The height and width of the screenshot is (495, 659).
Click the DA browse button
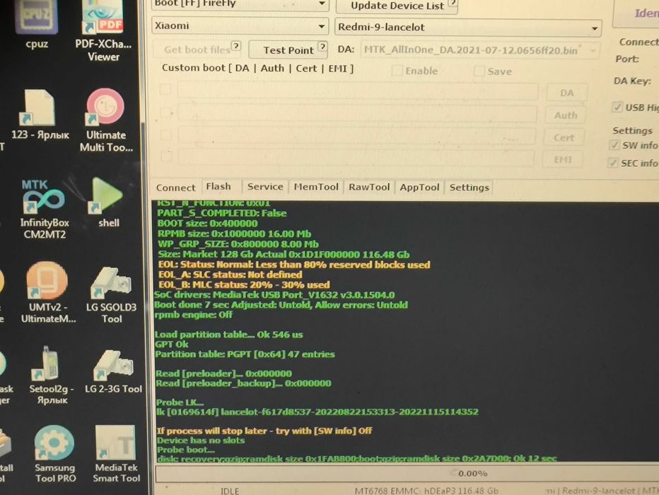point(566,93)
